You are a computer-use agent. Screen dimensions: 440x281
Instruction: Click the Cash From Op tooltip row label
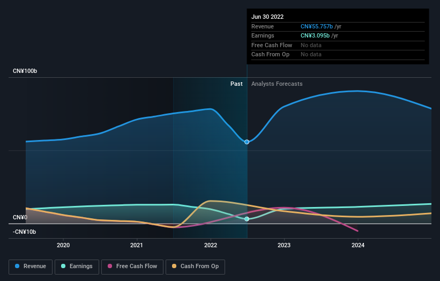[x=270, y=55]
